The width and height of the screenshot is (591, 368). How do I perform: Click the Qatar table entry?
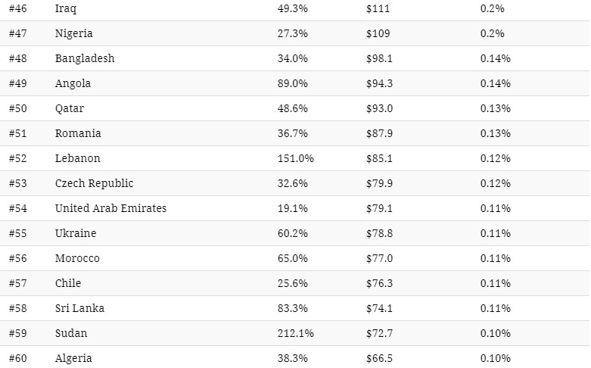pos(70,108)
